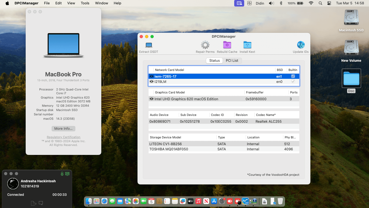This screenshot has height=208, width=369.
Task: Open Reminders from the Dock
Action: coord(167,201)
